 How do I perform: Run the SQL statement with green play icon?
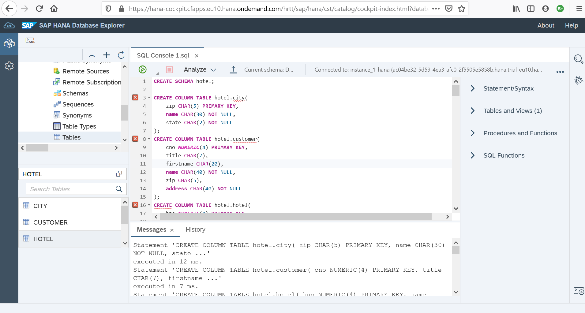142,69
